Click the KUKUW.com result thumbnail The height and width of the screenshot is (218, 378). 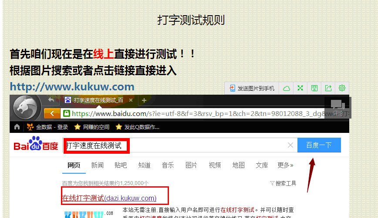pos(88,214)
